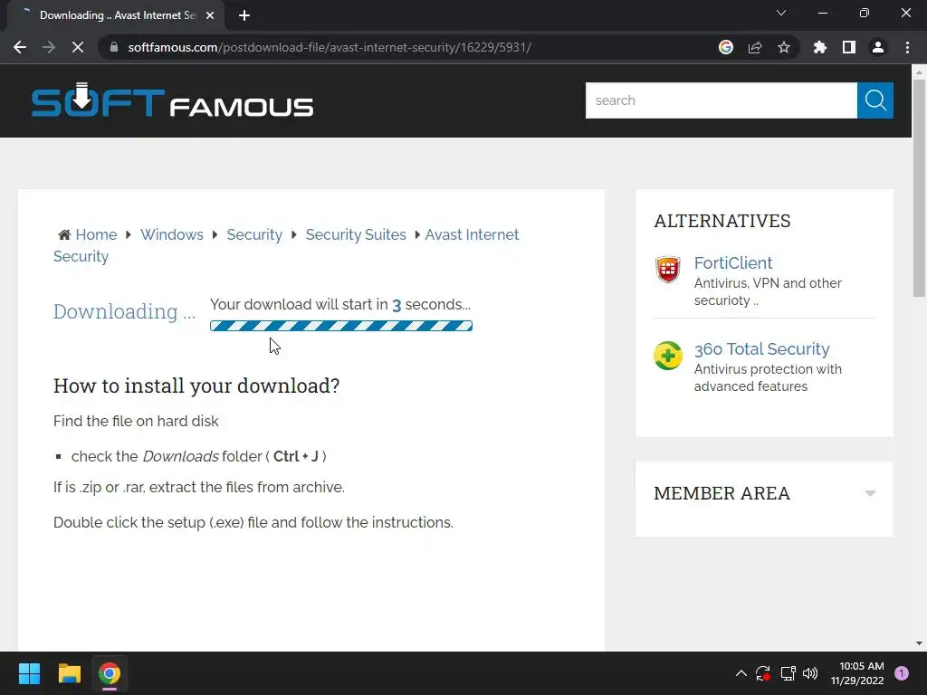Click 'How to install your download?' heading
Viewport: 927px width, 695px height.
(196, 386)
